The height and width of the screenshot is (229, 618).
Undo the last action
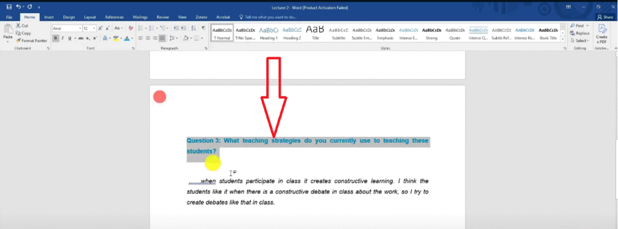coord(19,7)
